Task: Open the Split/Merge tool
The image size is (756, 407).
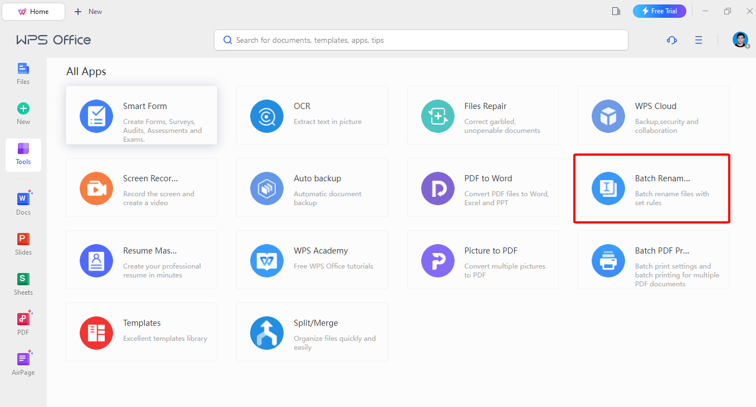Action: click(x=312, y=332)
